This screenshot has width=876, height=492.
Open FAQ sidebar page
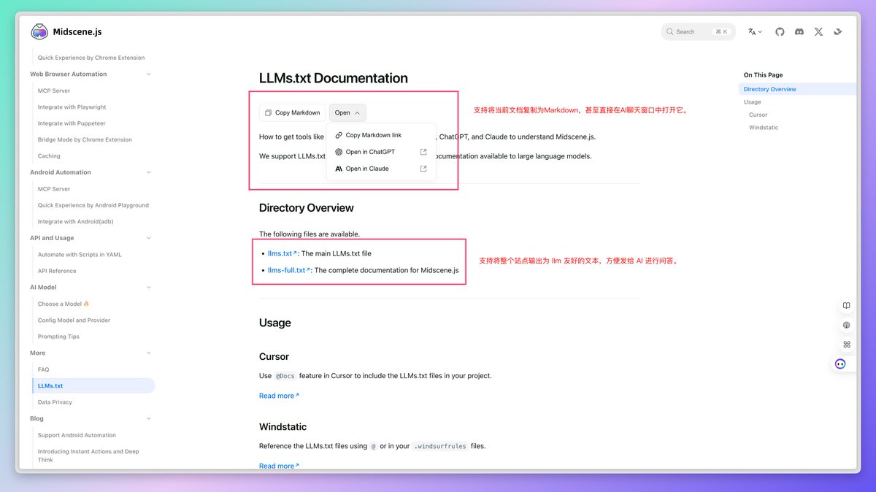43,369
